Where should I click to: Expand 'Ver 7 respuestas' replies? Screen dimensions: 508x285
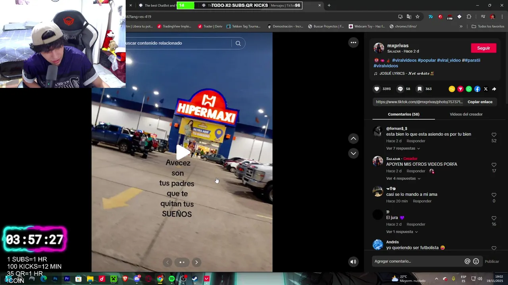click(x=403, y=148)
